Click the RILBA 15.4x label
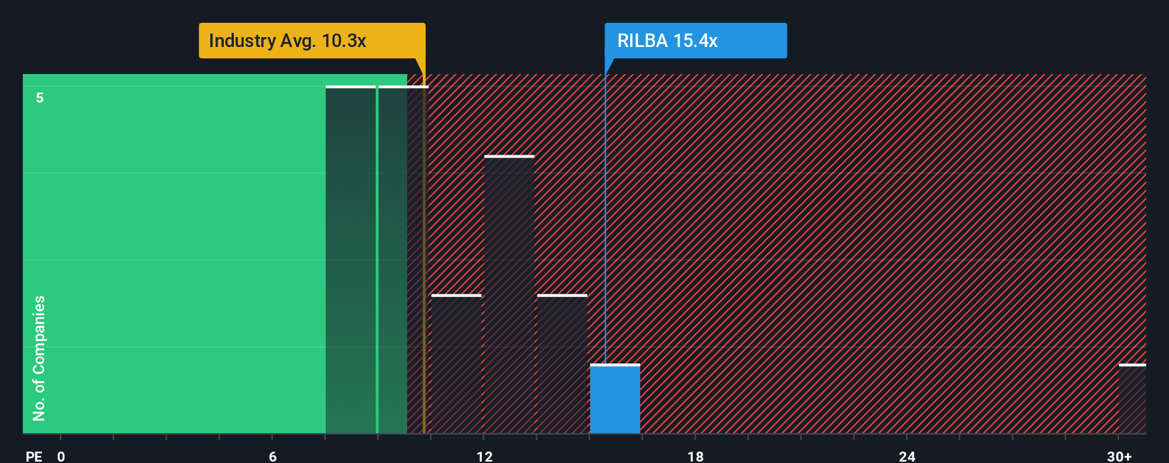This screenshot has height=463, width=1169. 696,41
